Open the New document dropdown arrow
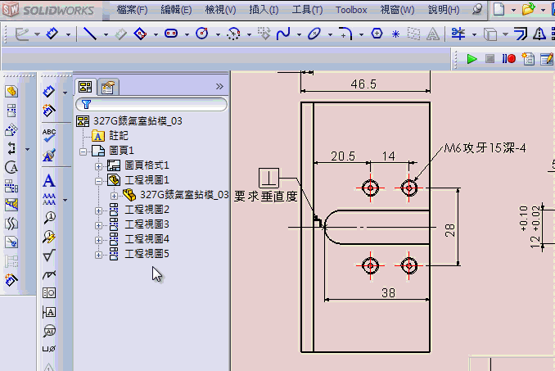The width and height of the screenshot is (555, 371). pyautogui.click(x=513, y=10)
